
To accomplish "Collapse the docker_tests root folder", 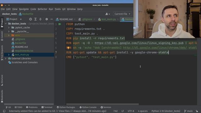I will coord(6,24).
